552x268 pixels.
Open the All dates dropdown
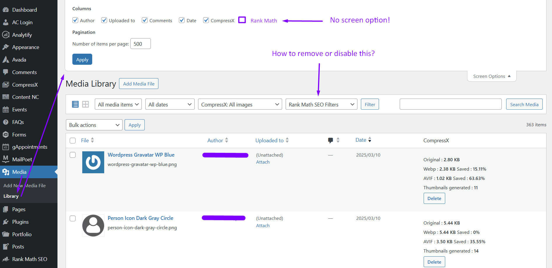coord(170,104)
